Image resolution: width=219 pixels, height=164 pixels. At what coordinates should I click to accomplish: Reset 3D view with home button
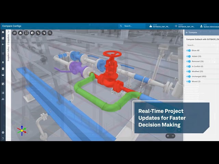click(x=21, y=33)
